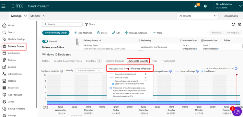
Task: Click Autoscale powered-on count info icon
Action: tap(236, 68)
